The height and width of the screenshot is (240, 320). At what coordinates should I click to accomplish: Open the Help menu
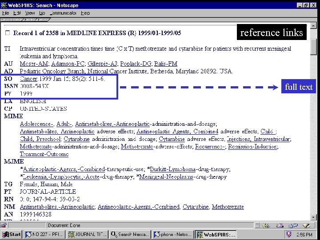click(x=85, y=13)
